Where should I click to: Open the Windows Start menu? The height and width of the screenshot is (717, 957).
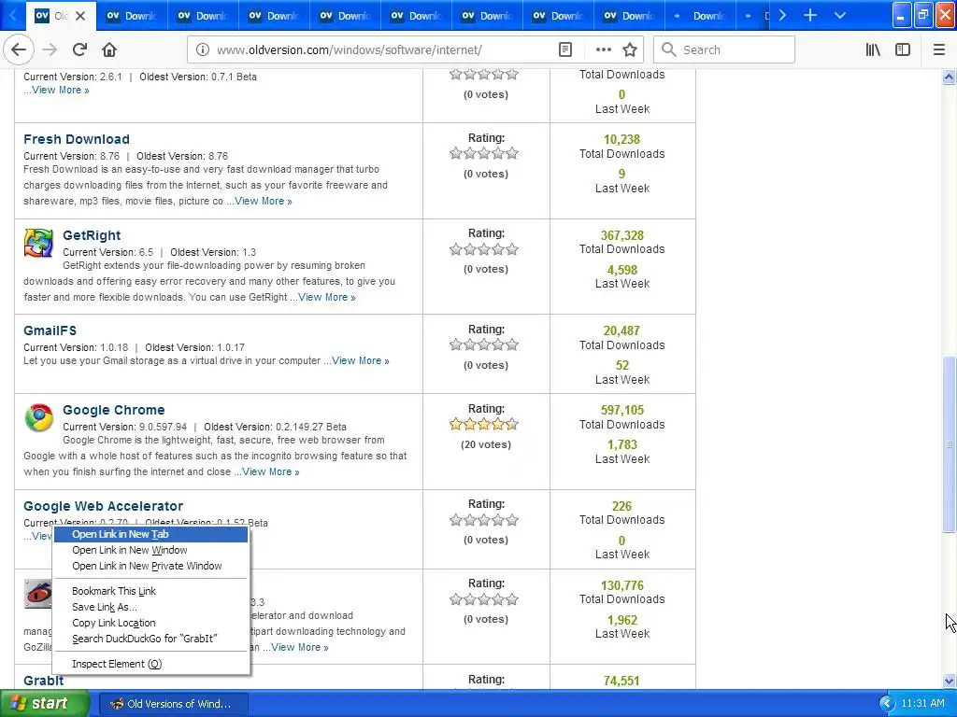45,704
